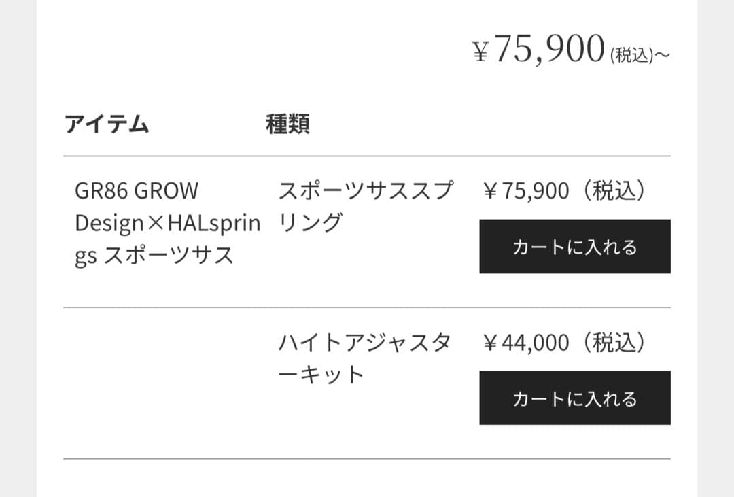Click the ¥75,900（税込）row price

coord(563,191)
